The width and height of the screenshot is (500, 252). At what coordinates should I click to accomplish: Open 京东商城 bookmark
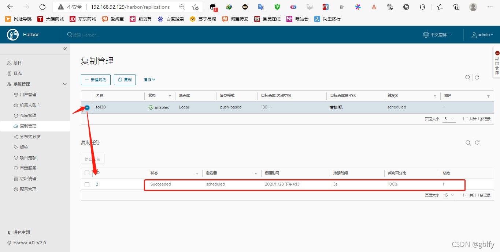pyautogui.click(x=83, y=19)
